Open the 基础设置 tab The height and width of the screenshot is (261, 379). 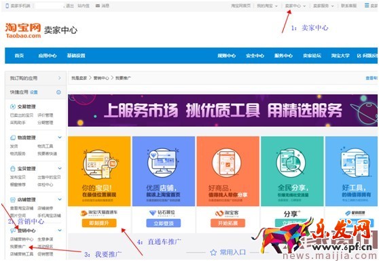(76, 56)
